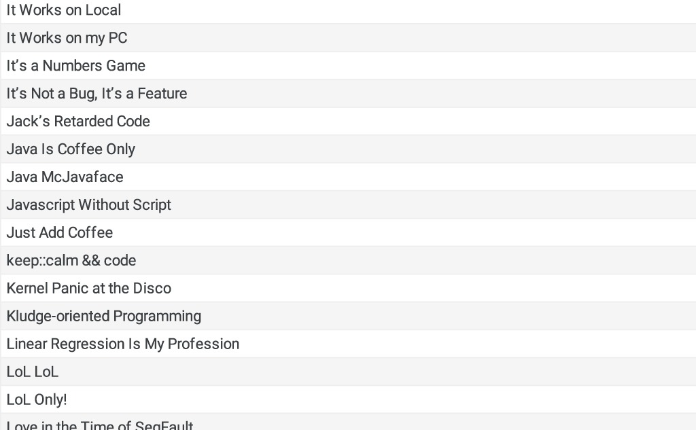Image resolution: width=696 pixels, height=430 pixels.
Task: Click the word 'Feature' in the Bug row
Action: click(x=162, y=93)
